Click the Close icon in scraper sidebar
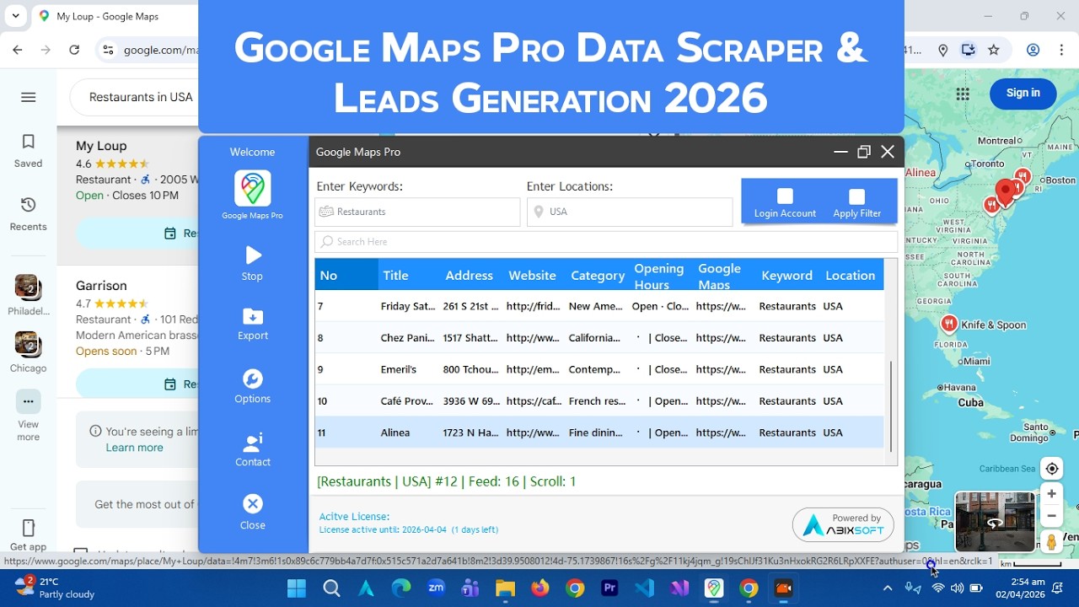The width and height of the screenshot is (1079, 607). pyautogui.click(x=252, y=513)
